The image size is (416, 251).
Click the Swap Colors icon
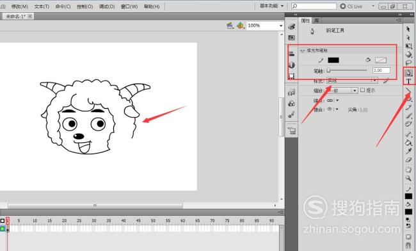click(x=408, y=226)
